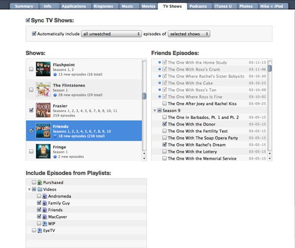This screenshot has height=248, width=295.
Task: Click the Videos folder icon
Action: pyautogui.click(x=40, y=189)
